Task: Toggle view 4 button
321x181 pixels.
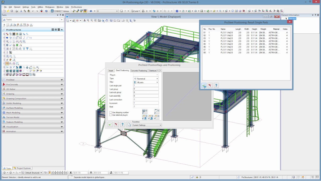Action: (x=57, y=173)
